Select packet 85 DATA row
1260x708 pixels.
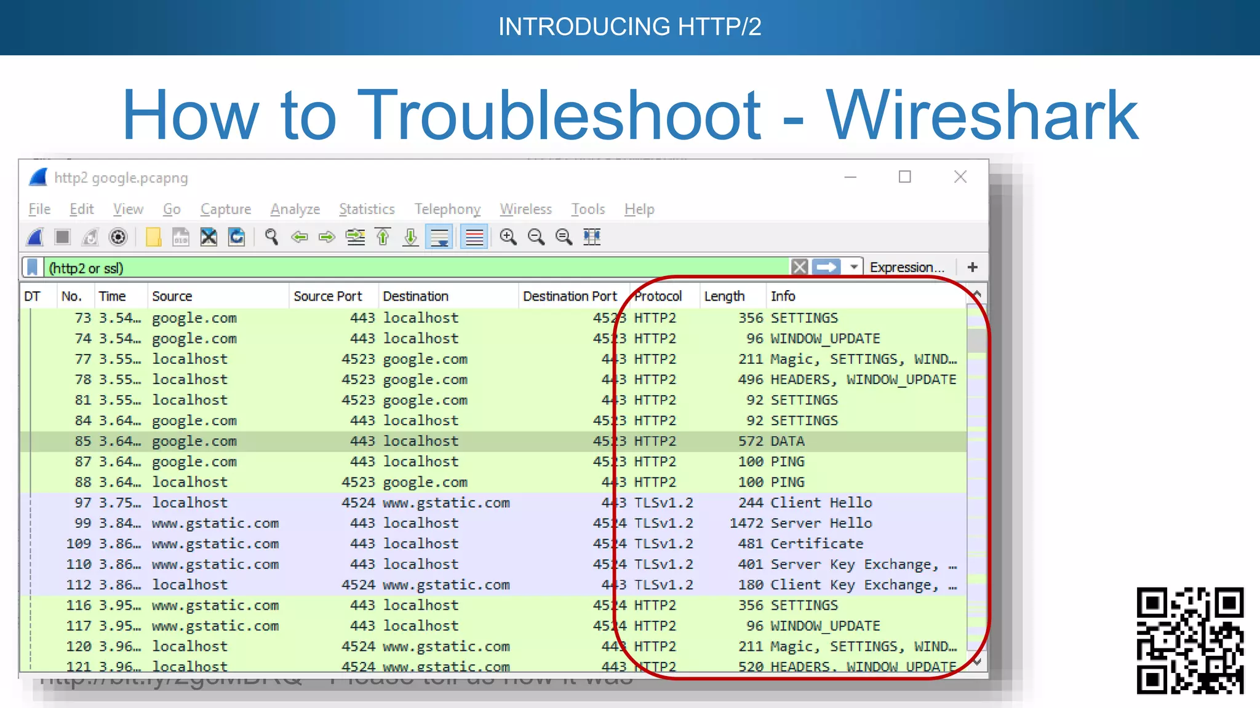[x=493, y=441]
